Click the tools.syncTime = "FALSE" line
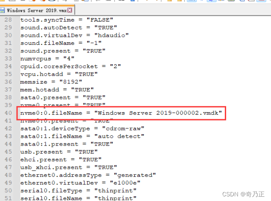Image resolution: width=271 pixels, height=201 pixels. point(67,20)
